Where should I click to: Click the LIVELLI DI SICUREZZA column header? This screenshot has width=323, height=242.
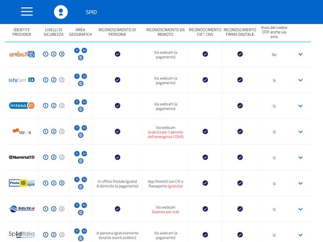click(53, 32)
